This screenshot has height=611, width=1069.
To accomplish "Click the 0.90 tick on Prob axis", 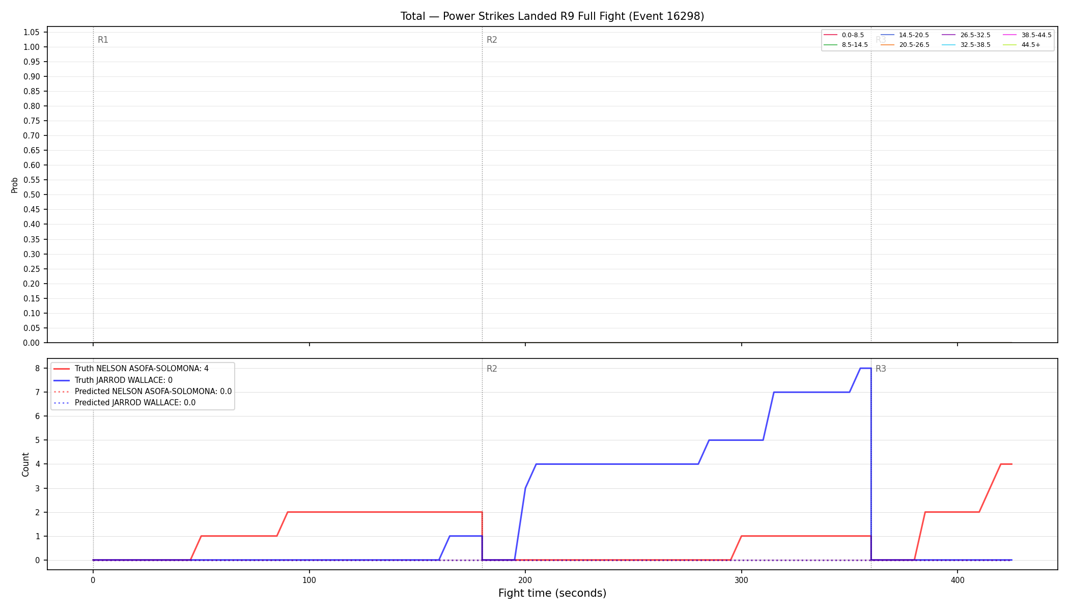I will (x=31, y=77).
